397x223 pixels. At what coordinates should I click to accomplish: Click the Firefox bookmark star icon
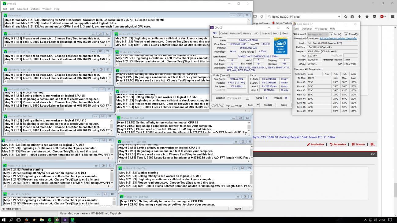pyautogui.click(x=346, y=17)
